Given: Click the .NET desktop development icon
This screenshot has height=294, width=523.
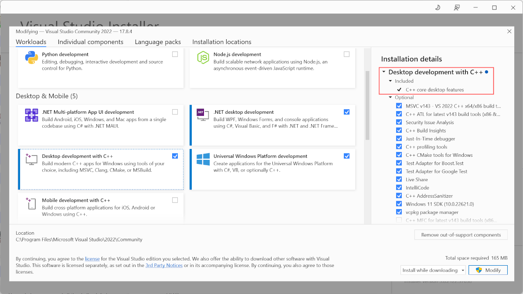Looking at the screenshot, I should tap(204, 115).
